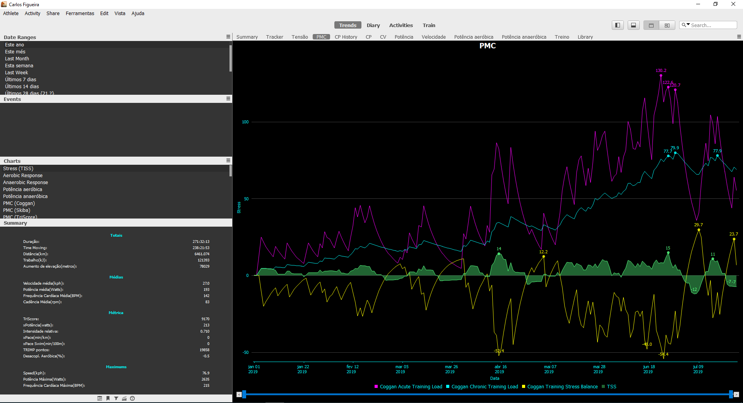Click the round summary face icon
The width and height of the screenshot is (743, 403).
[x=132, y=398]
